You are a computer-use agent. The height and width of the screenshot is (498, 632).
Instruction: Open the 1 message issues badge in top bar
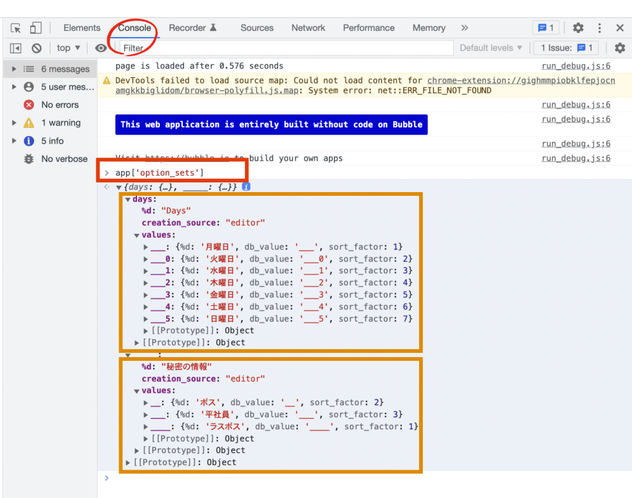(546, 28)
